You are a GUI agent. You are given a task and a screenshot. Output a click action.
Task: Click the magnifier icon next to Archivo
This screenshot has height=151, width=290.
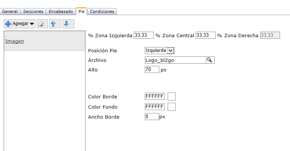point(210,60)
